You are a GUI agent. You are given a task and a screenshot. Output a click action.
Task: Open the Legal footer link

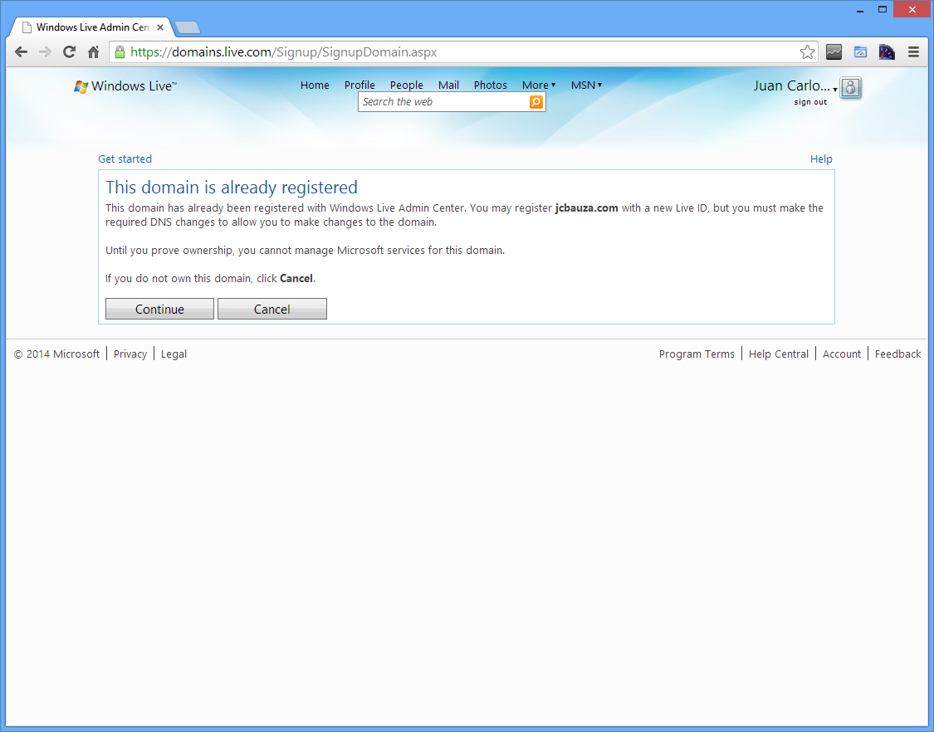coord(174,354)
